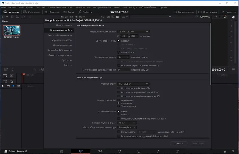This screenshot has width=239, height=154.
Task: Open the Edit page icon
Action: coord(100,151)
